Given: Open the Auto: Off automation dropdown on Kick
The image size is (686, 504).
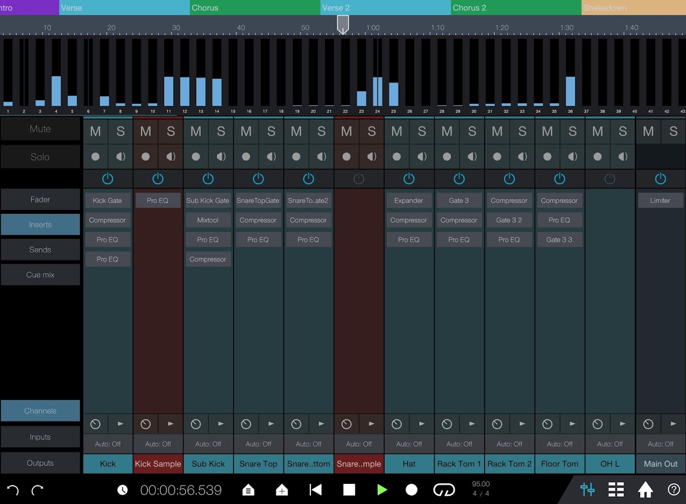Looking at the screenshot, I should tap(108, 444).
